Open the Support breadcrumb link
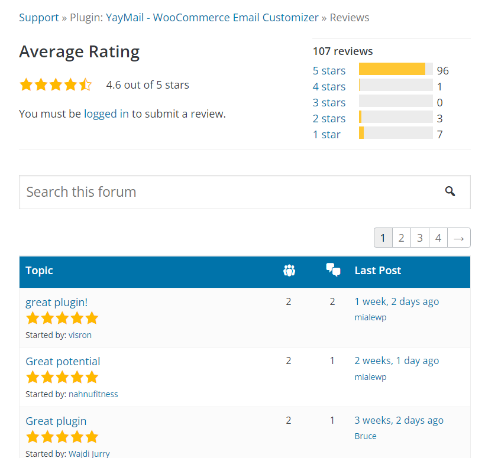Image resolution: width=485 pixels, height=458 pixels. tap(39, 17)
